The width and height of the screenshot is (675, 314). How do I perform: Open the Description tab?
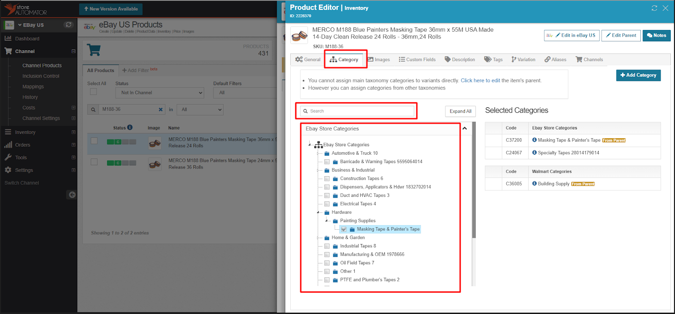tap(460, 59)
